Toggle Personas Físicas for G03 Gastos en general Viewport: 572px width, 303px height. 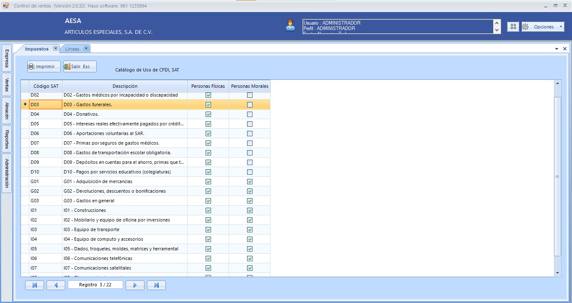click(x=208, y=201)
